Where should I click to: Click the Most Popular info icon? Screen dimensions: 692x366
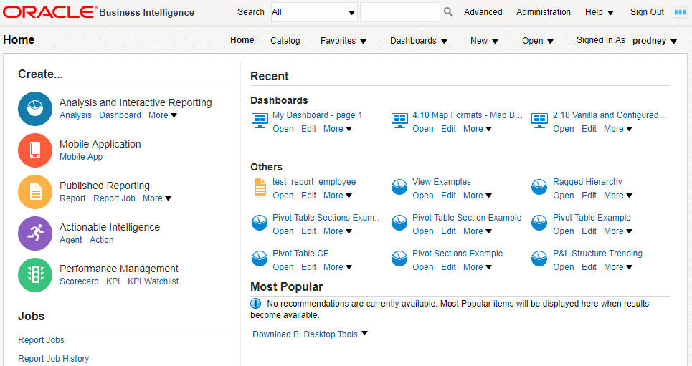coord(255,304)
